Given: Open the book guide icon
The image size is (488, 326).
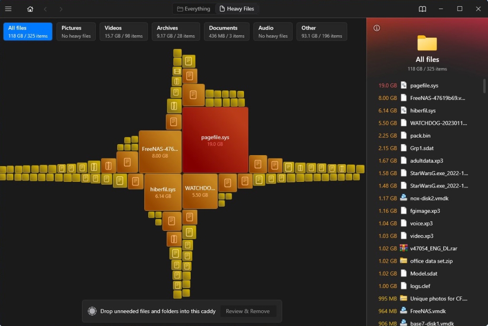Looking at the screenshot, I should [422, 9].
